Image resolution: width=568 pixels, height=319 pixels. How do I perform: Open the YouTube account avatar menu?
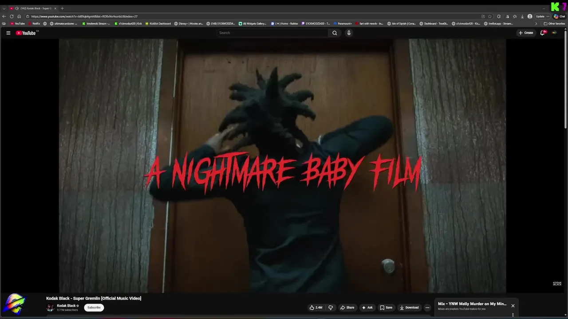(x=554, y=33)
